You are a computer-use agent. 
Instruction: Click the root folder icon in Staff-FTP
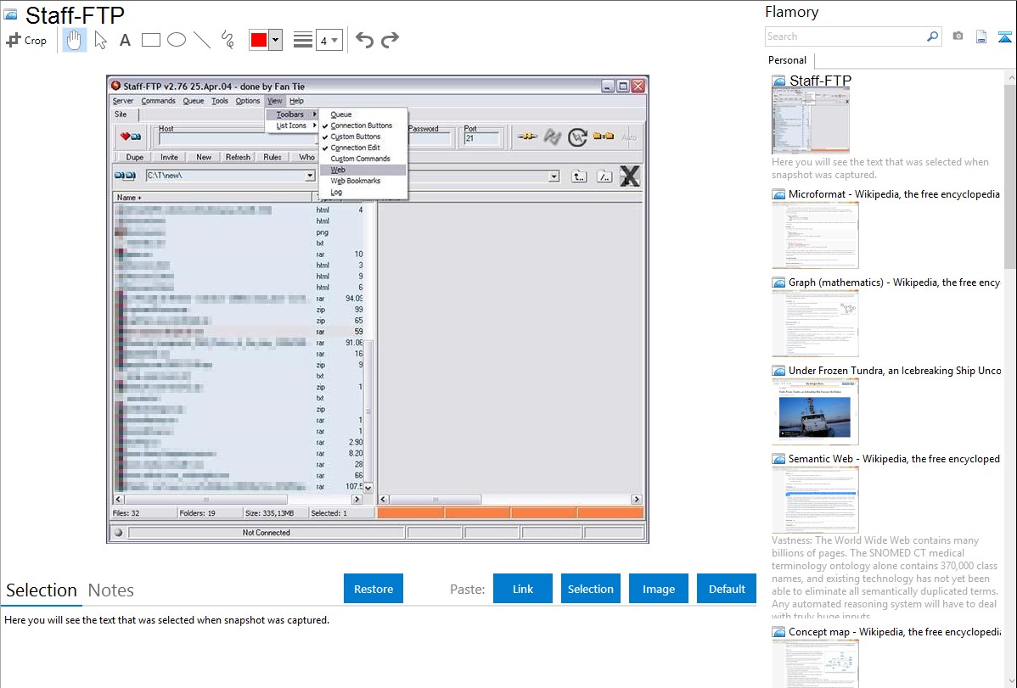click(604, 176)
